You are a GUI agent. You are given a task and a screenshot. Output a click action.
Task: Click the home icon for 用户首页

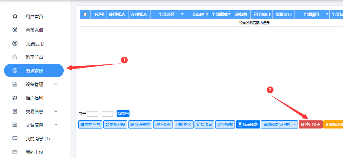coord(15,16)
